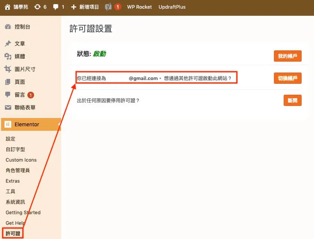Open 角色管理員 submenu item
Screen dimensions: 314x239
point(18,170)
